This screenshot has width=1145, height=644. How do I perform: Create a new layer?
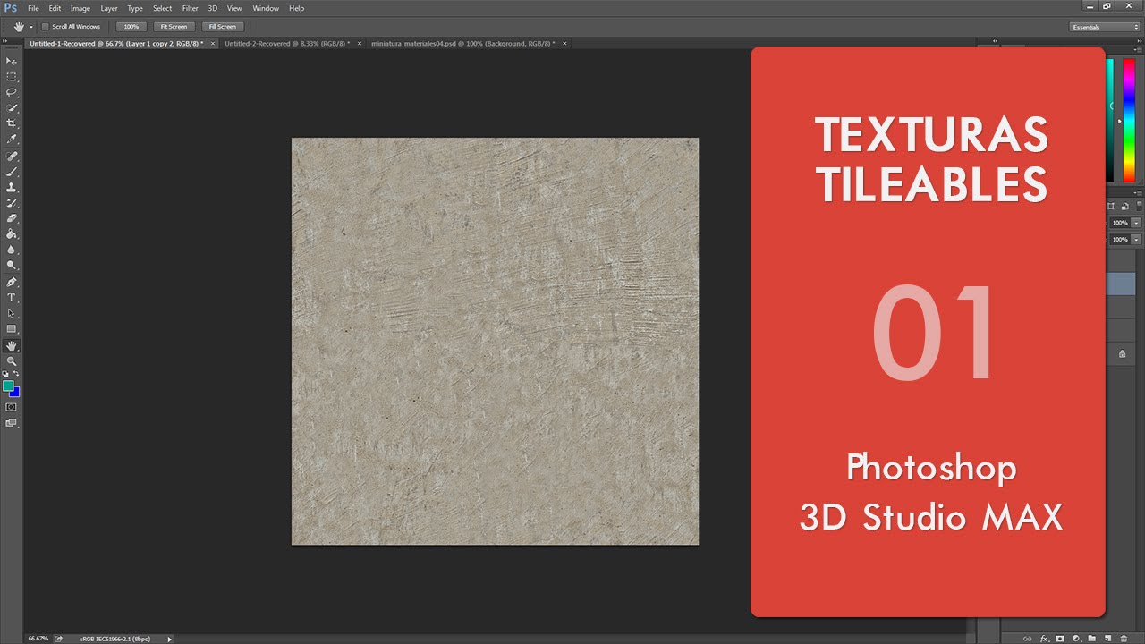tap(1107, 639)
